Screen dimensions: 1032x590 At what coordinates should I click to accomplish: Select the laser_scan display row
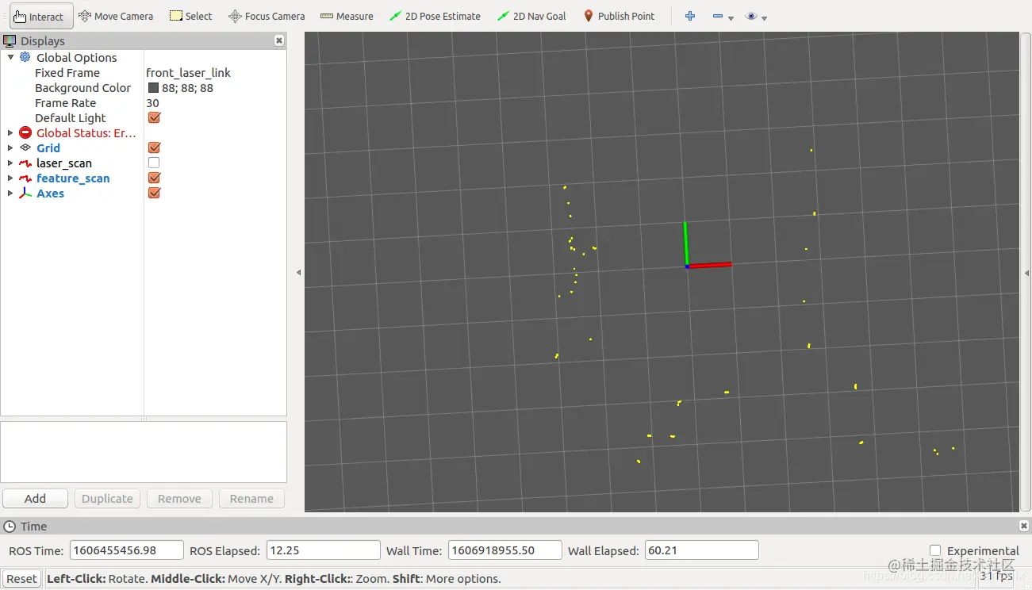click(x=64, y=163)
